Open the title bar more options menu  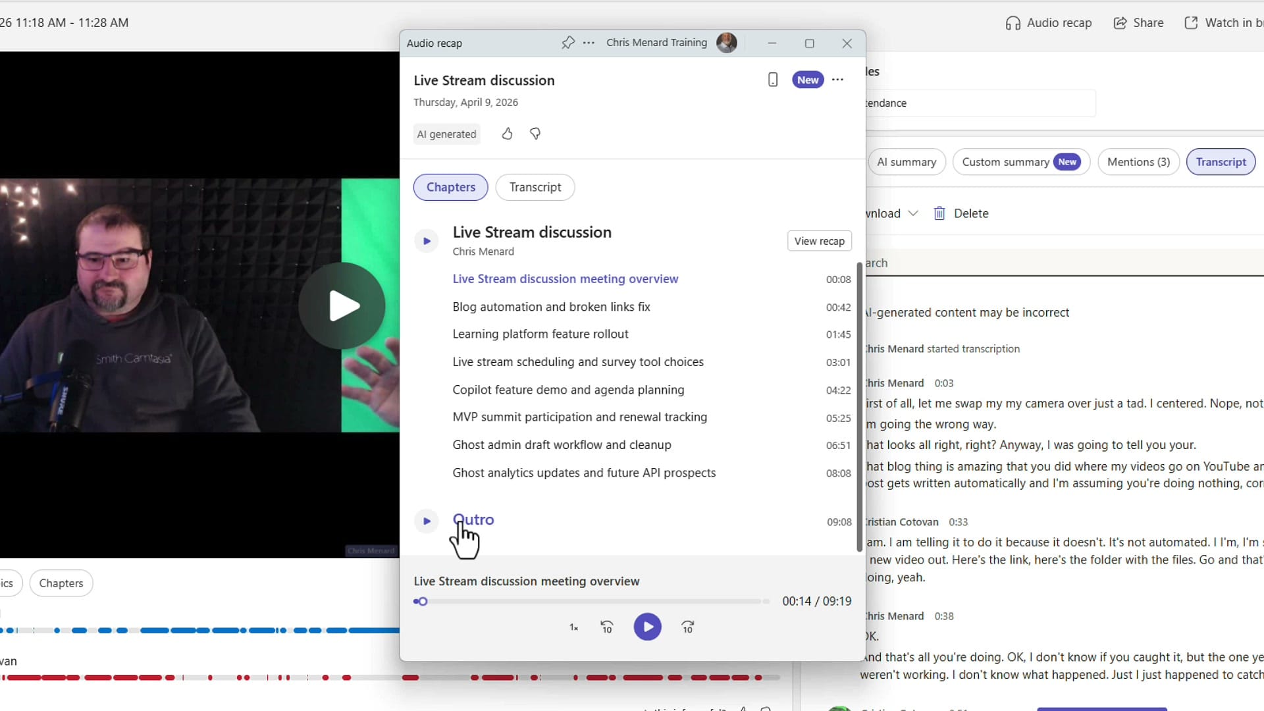pos(588,43)
